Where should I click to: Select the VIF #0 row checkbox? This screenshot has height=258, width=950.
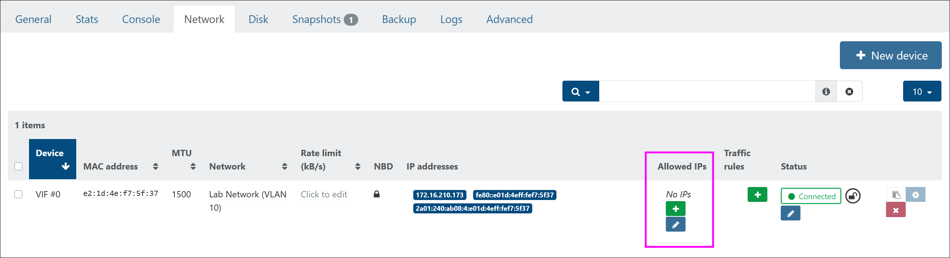pos(19,194)
